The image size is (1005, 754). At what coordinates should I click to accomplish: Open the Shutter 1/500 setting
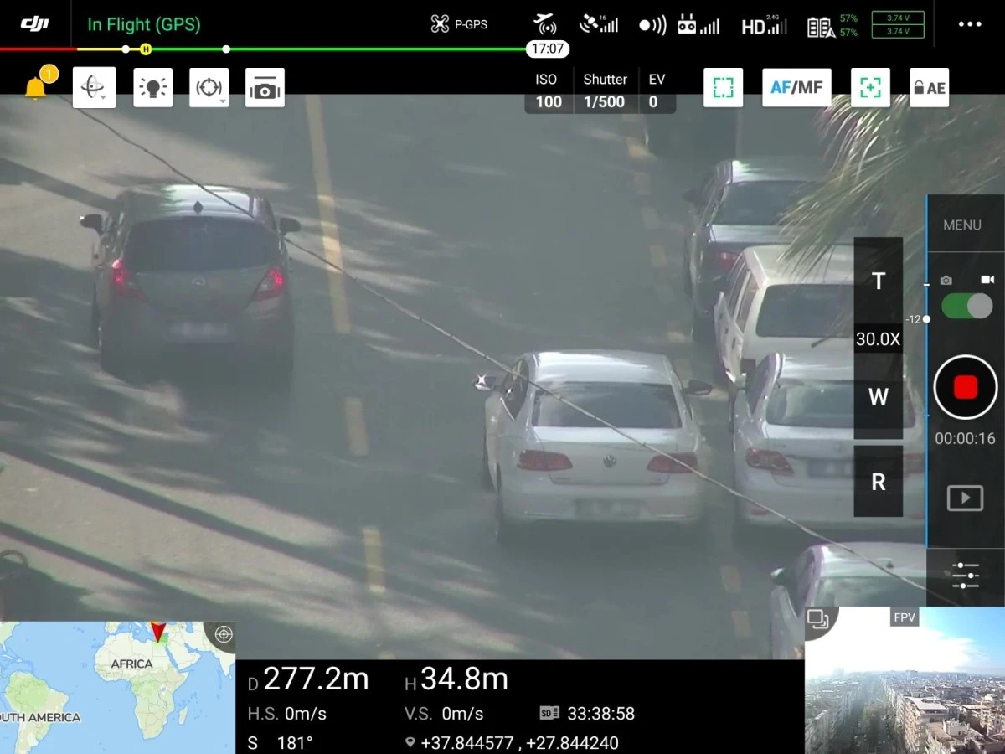coord(605,90)
